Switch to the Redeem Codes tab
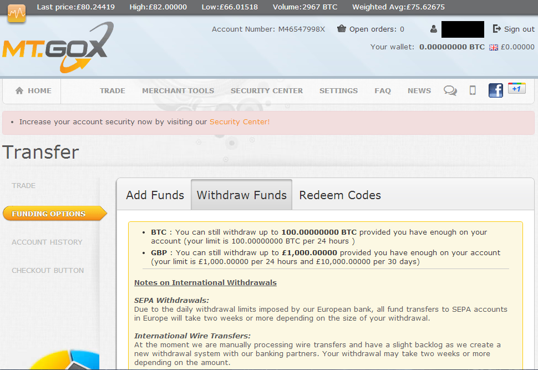The width and height of the screenshot is (538, 370). pyautogui.click(x=340, y=195)
